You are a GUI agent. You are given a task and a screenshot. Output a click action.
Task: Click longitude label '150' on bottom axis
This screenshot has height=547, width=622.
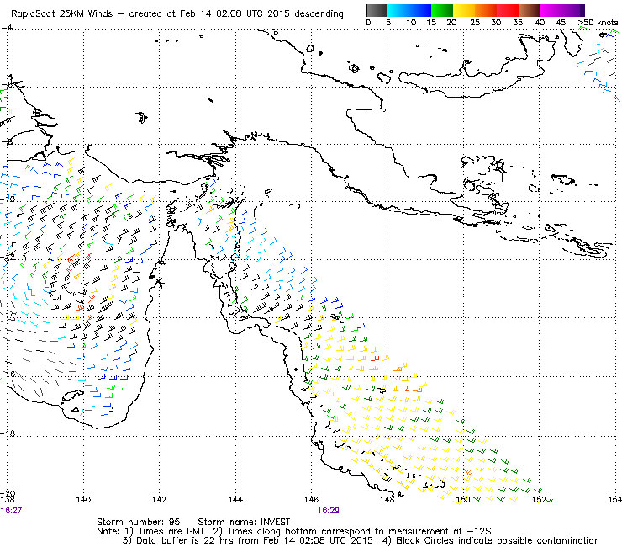point(463,499)
